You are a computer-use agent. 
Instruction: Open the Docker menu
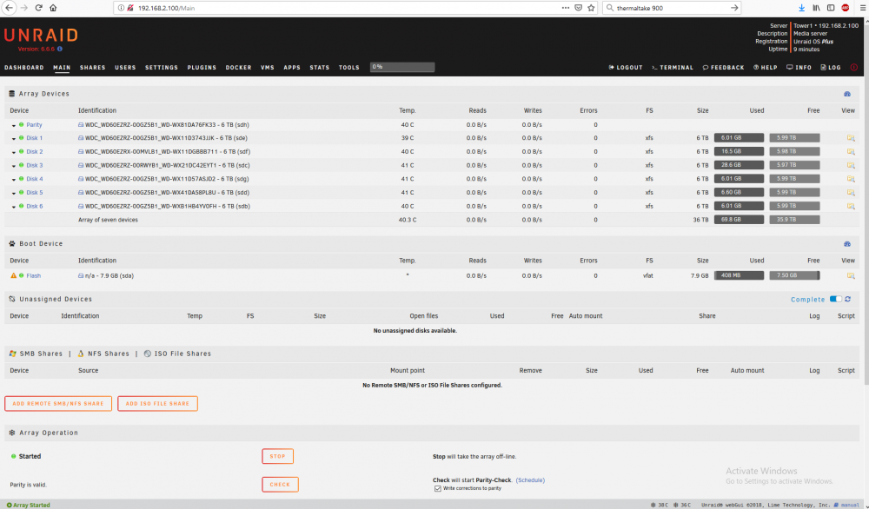[x=238, y=68]
